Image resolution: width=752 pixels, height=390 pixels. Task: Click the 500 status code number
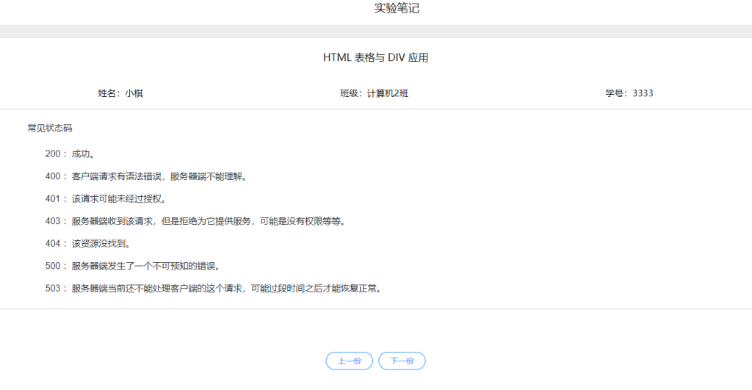53,266
